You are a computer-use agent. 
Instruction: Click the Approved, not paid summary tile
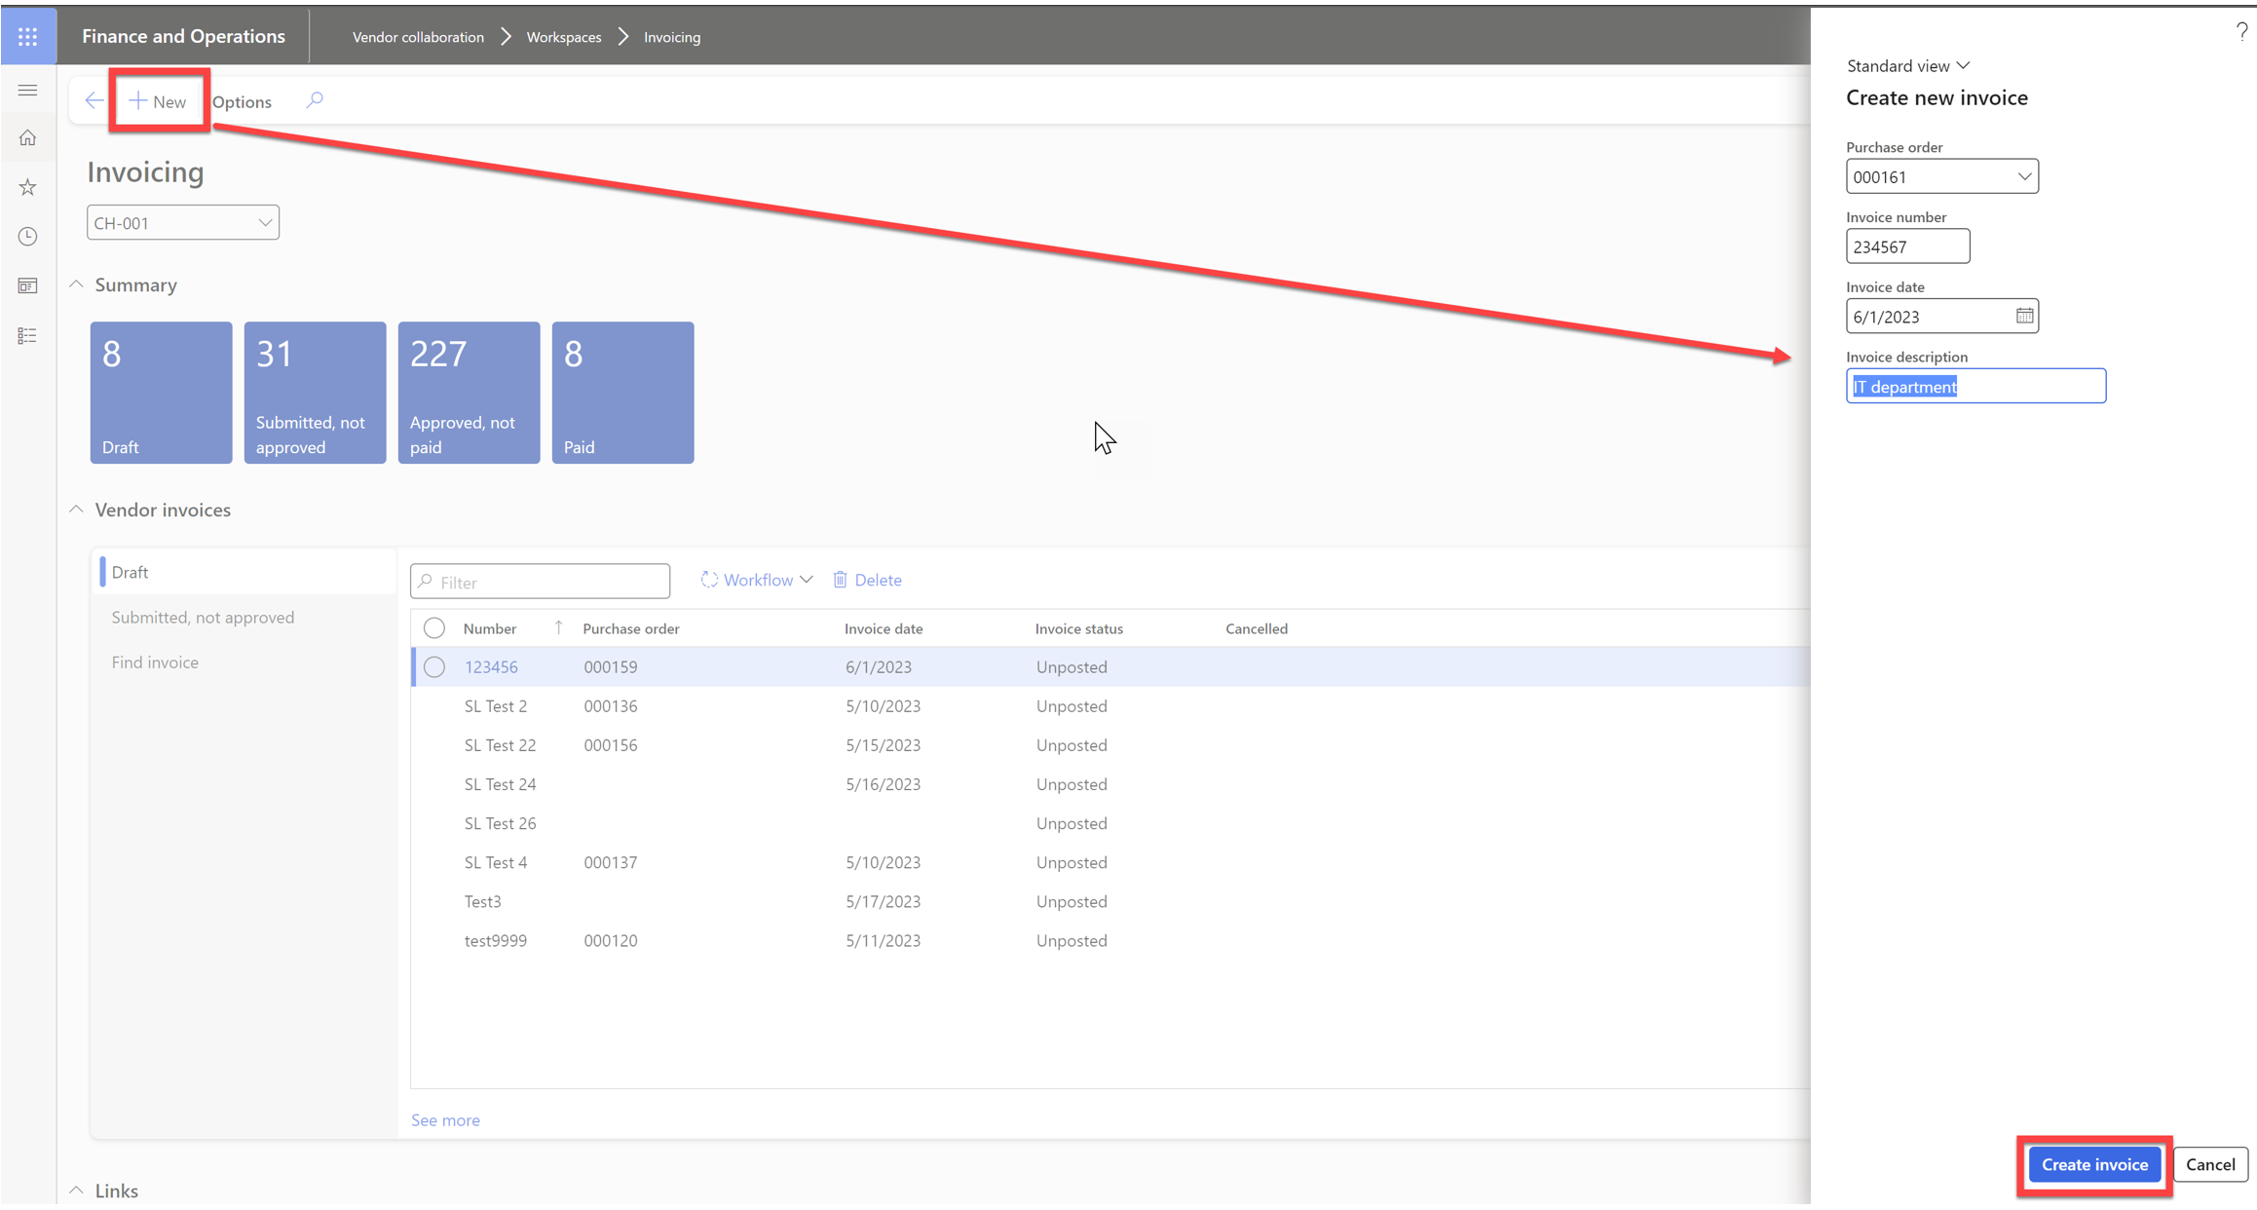point(468,392)
